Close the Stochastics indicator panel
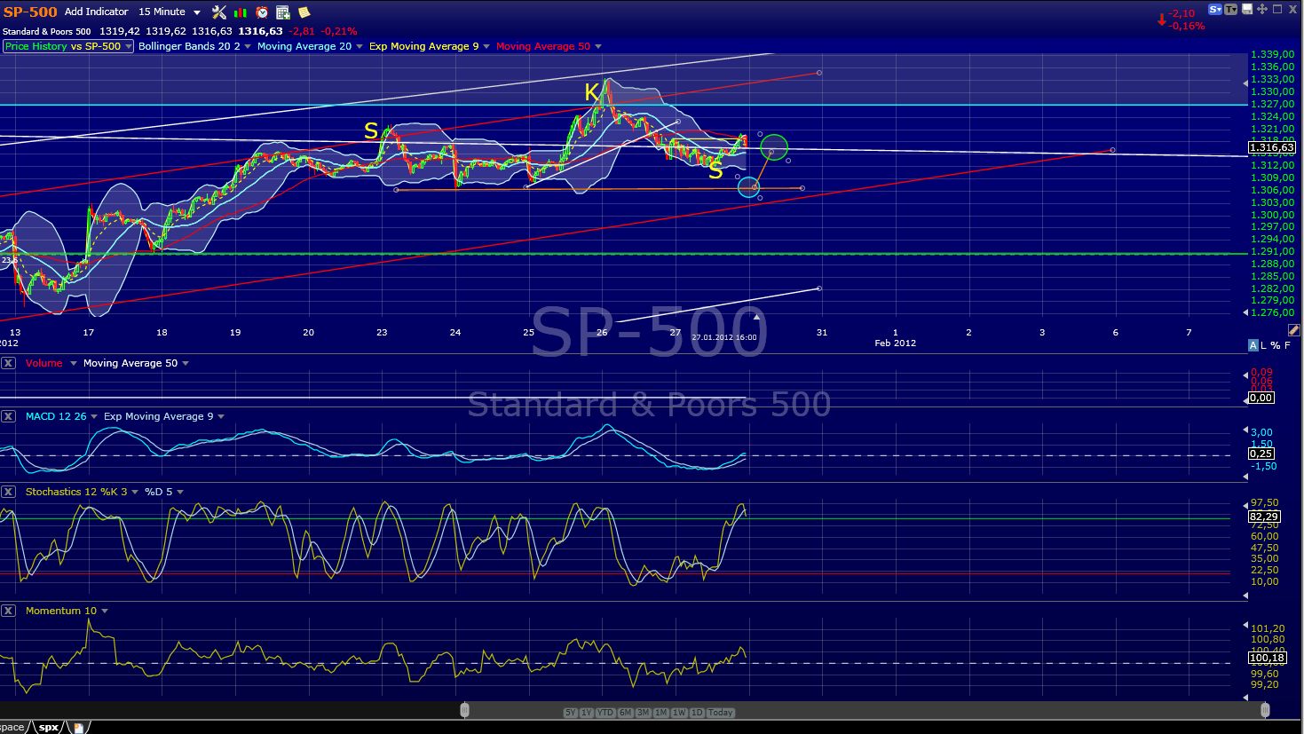 point(8,492)
